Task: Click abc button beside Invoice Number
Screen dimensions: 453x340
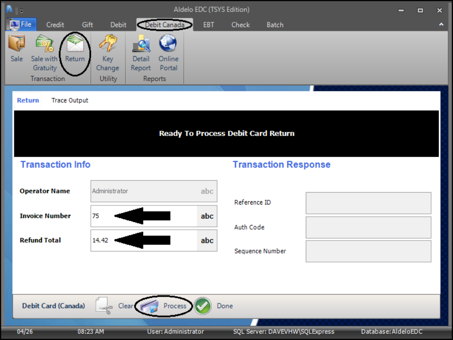Action: click(x=207, y=216)
